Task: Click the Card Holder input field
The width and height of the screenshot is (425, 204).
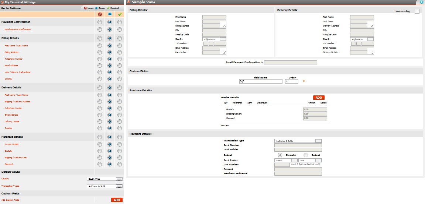Action: click(x=298, y=150)
